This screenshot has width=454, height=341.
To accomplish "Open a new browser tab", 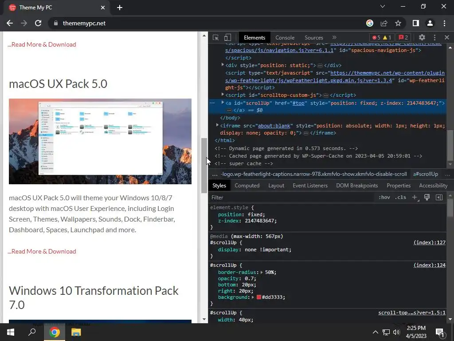I will (x=120, y=8).
